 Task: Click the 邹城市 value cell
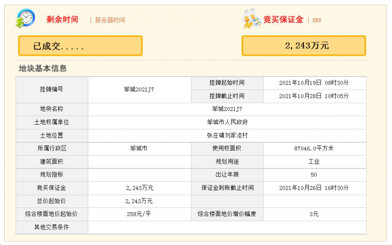[139, 149]
